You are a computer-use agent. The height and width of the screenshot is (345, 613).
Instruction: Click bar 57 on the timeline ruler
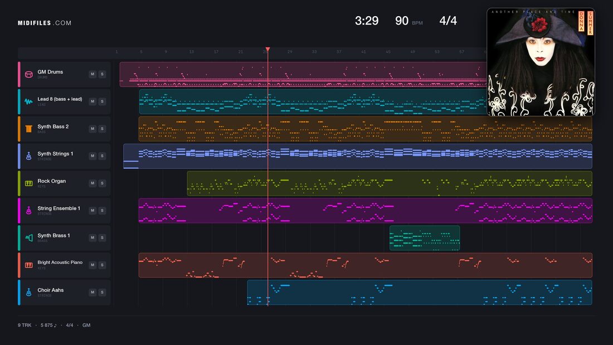click(462, 52)
